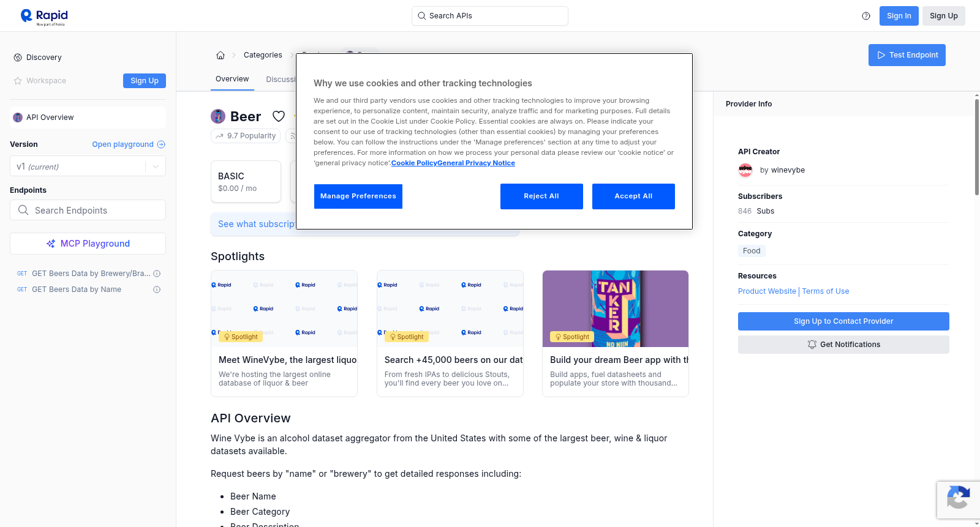Image resolution: width=980 pixels, height=527 pixels.
Task: Go to home via breadcrumb house icon
Action: point(221,55)
